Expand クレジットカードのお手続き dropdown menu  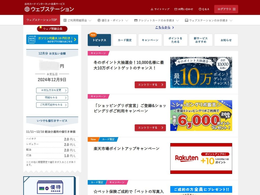(x=156, y=20)
